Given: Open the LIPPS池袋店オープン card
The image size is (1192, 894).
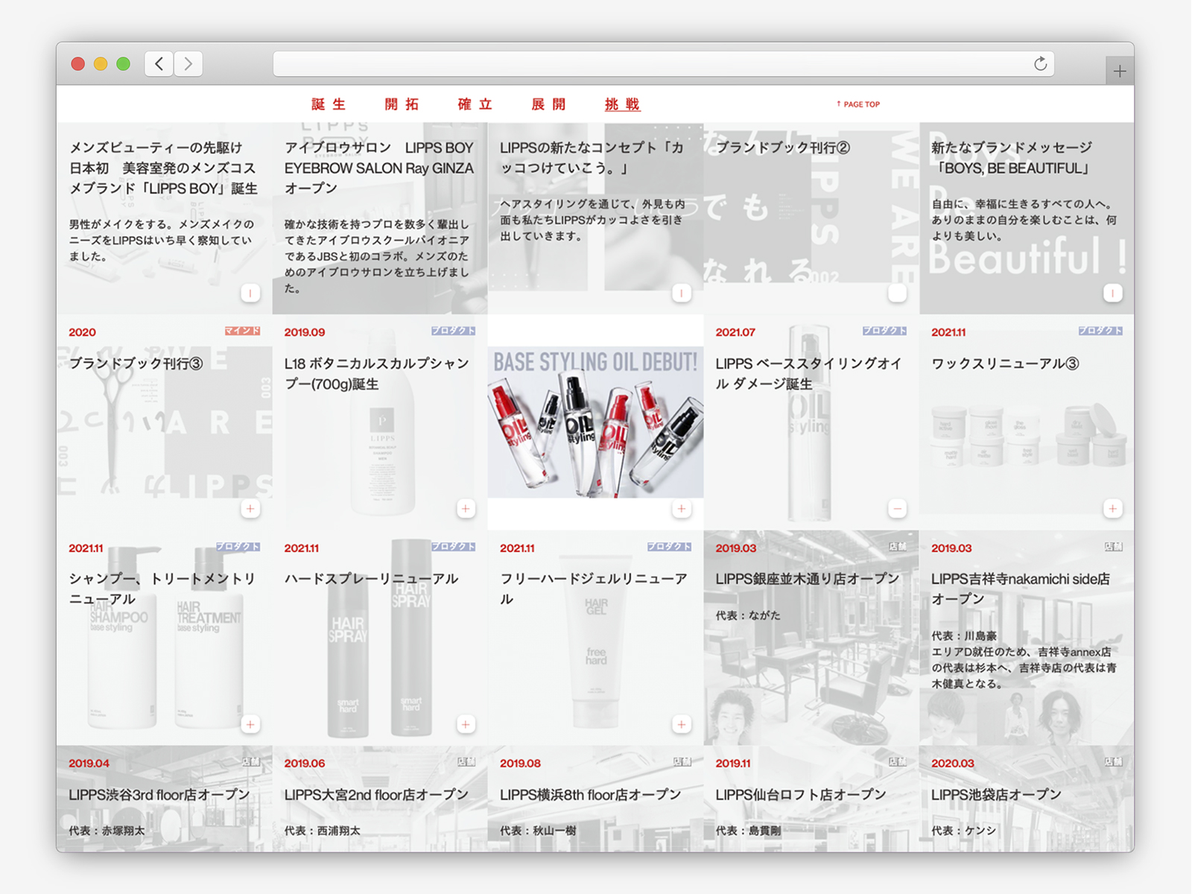Looking at the screenshot, I should (x=1027, y=799).
